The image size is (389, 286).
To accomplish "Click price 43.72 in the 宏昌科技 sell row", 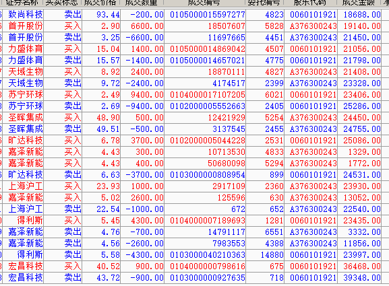I will (x=108, y=277).
